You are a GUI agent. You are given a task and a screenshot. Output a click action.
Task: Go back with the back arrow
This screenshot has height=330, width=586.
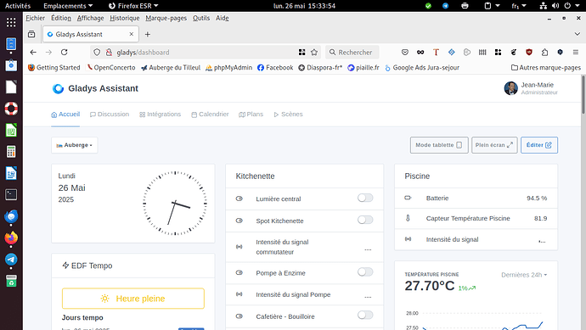click(33, 53)
